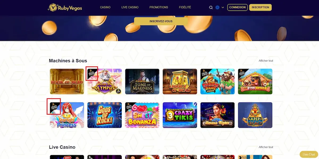The height and width of the screenshot is (159, 319).
Task: Click the Inscription button
Action: (x=260, y=7)
